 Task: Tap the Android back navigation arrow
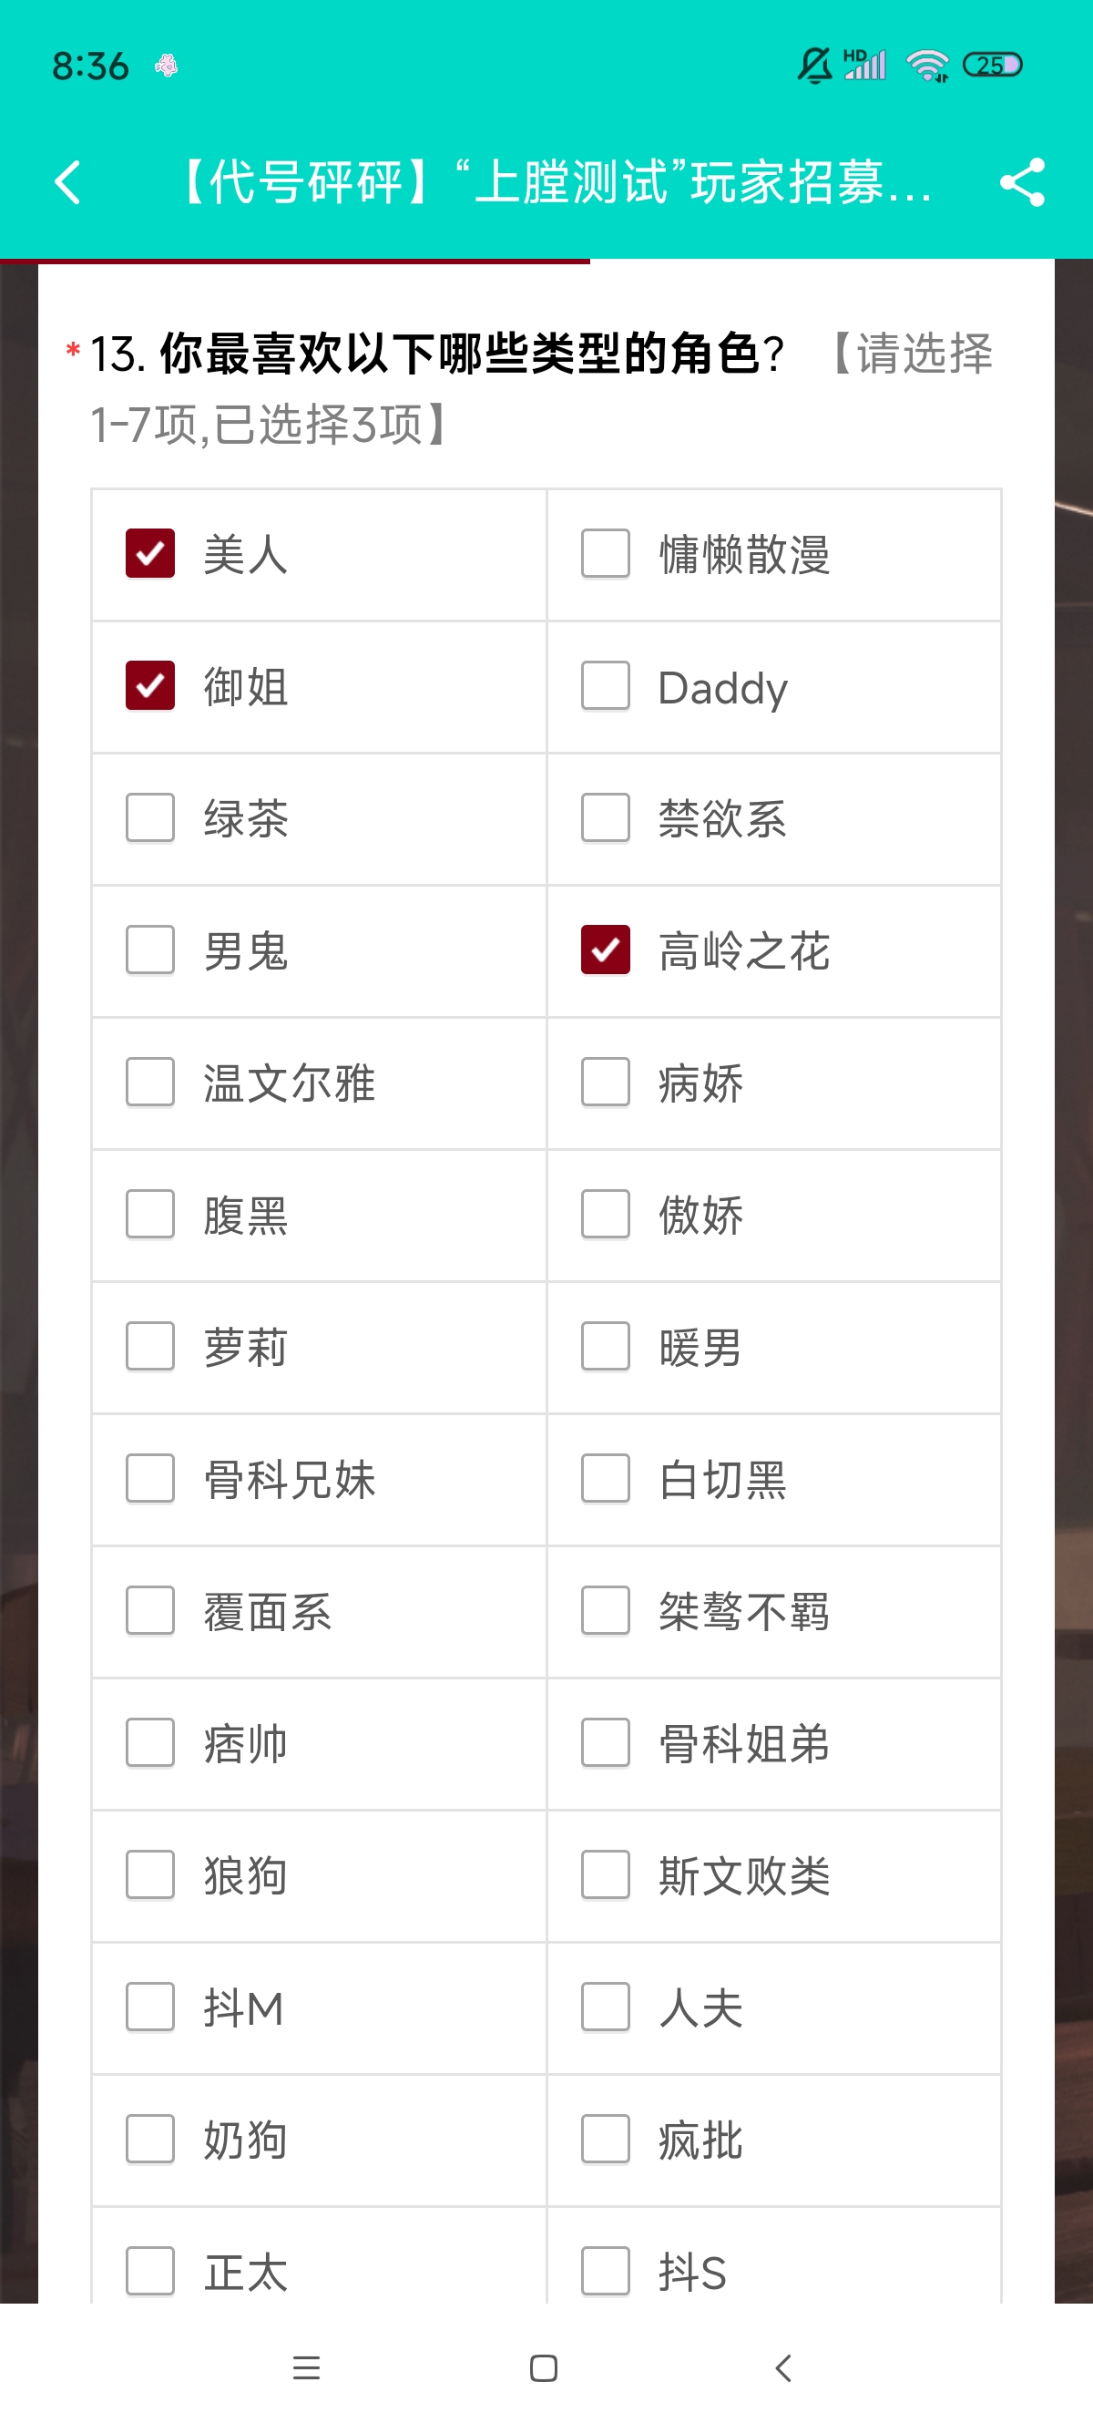point(782,2366)
